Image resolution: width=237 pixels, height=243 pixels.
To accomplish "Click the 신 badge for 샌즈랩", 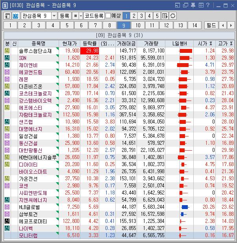I will click(7, 121).
